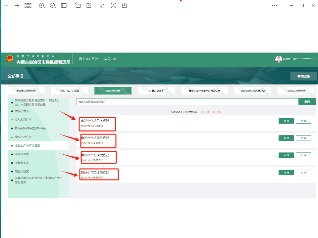Click the zoom in magnifier icon
Screen dimensions: 318x238
(x=42, y=6)
